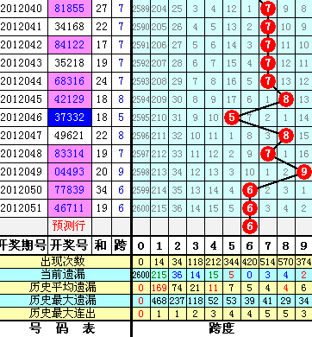The image size is (312, 337).
Task: Select the draw number 46711 cell
Action: (70, 208)
